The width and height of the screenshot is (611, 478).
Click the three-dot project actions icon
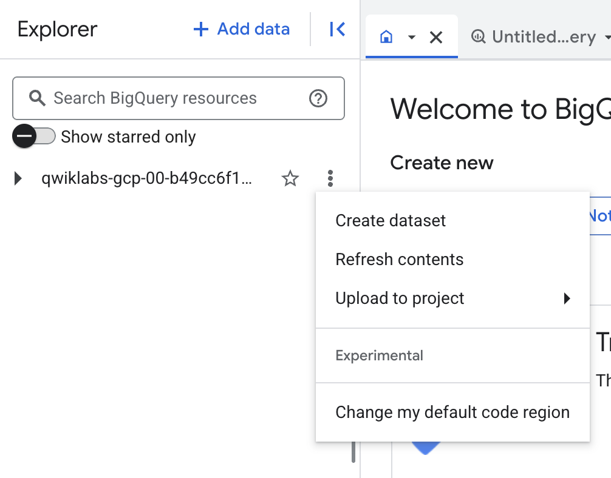click(330, 178)
